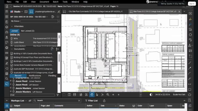198x111 pixels.
Task: Toggle split view horizontal
Action: (x=75, y=95)
